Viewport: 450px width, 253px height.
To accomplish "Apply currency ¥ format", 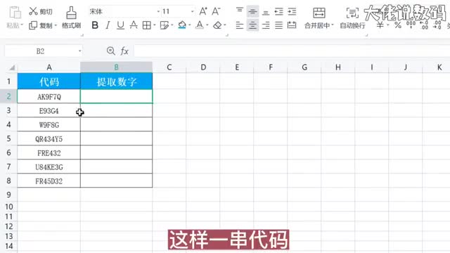I will 380,25.
